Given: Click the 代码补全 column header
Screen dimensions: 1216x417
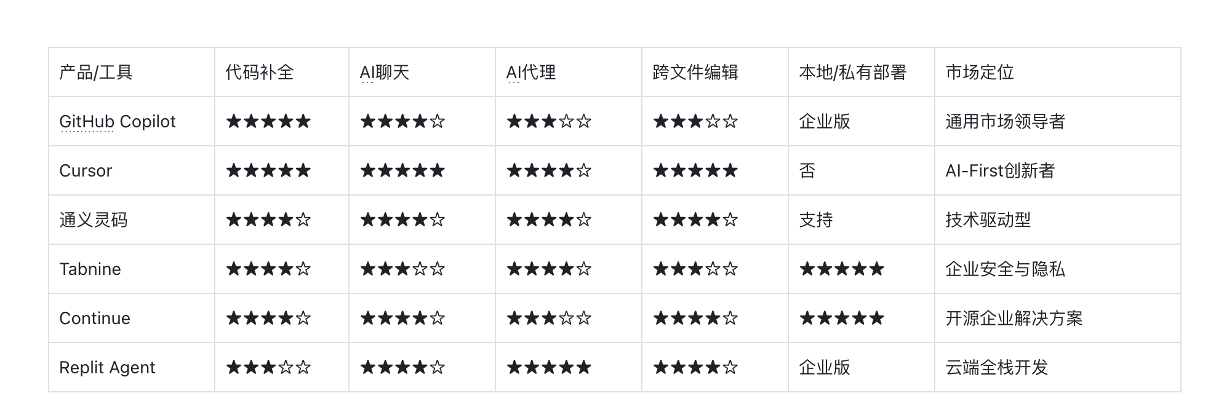Looking at the screenshot, I should tap(259, 73).
